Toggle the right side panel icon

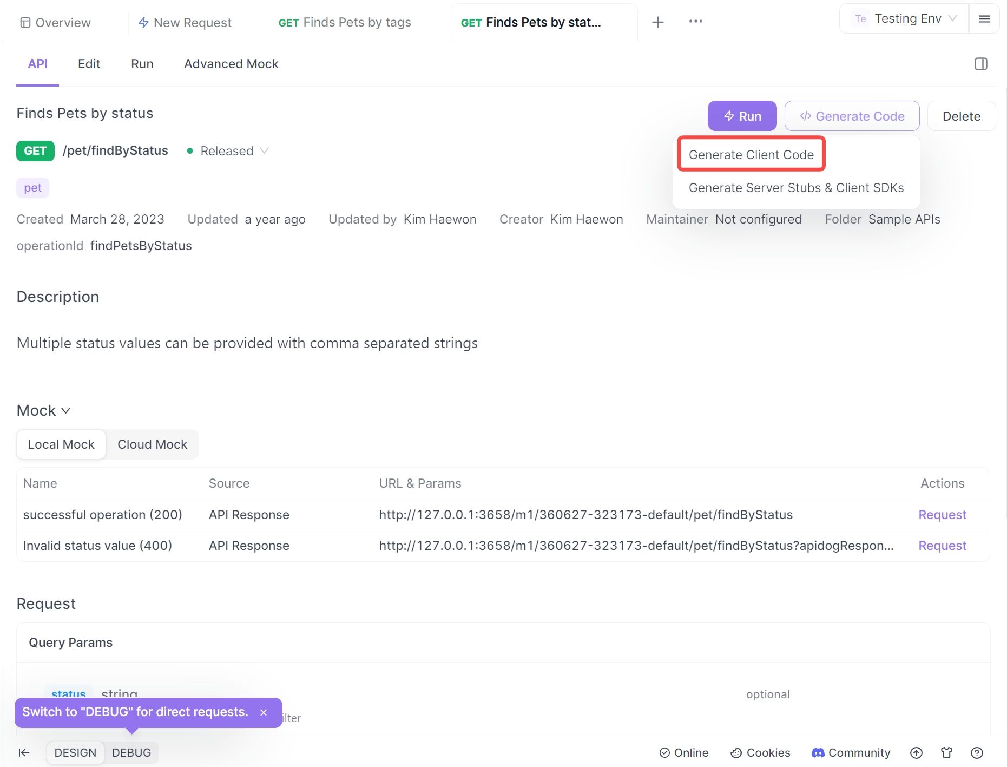tap(980, 64)
